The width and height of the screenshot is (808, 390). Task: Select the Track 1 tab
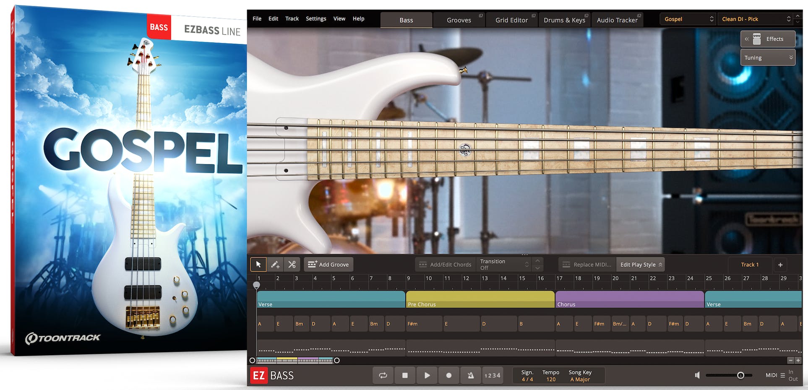[750, 264]
